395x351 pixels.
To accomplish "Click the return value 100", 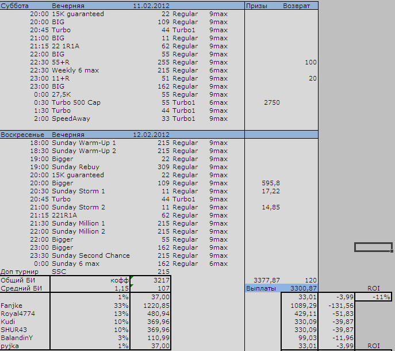I will click(x=310, y=62).
